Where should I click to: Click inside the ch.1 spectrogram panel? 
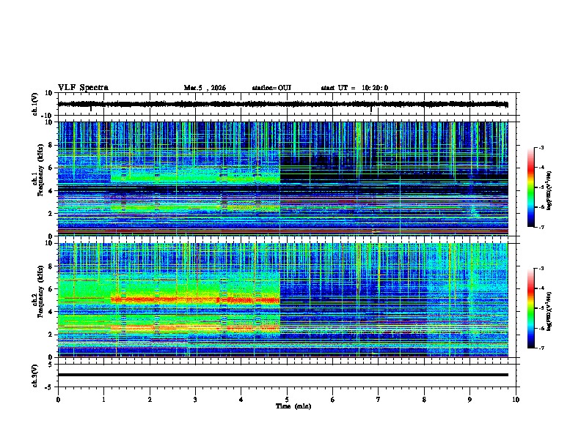(x=282, y=179)
